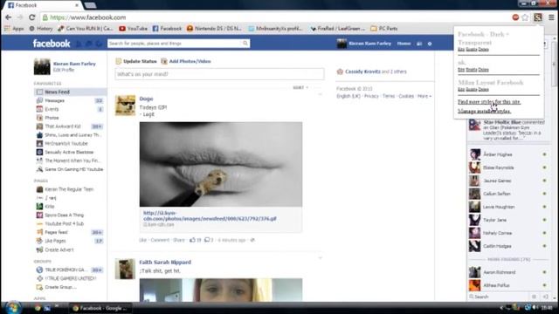Image resolution: width=559 pixels, height=314 pixels.
Task: Click Home in the Facebook header
Action: tap(404, 44)
